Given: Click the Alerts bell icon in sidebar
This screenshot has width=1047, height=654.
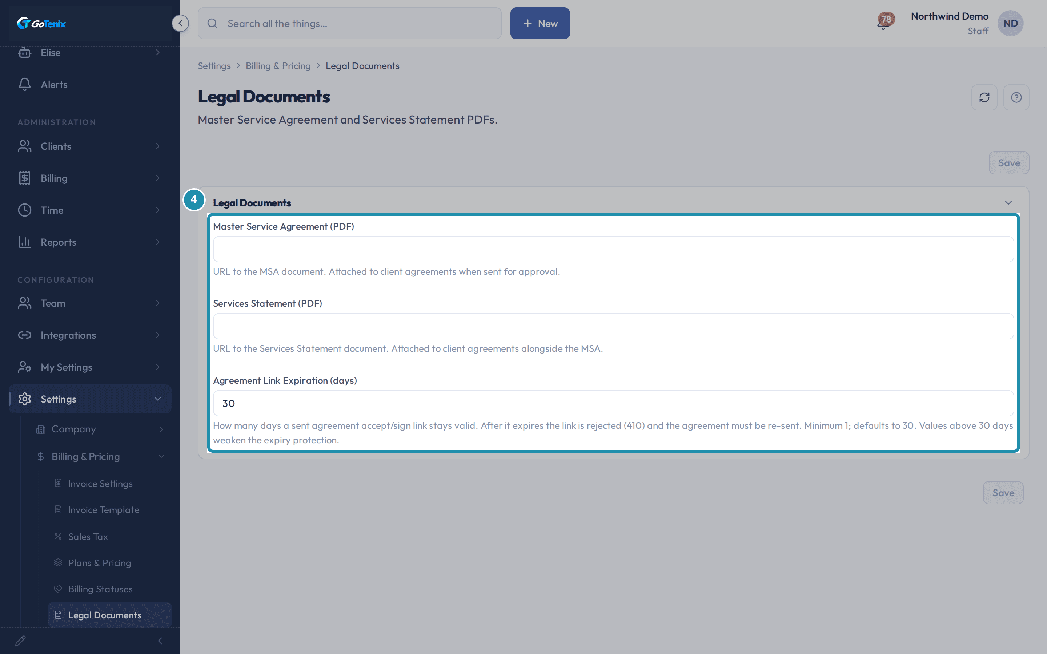Looking at the screenshot, I should pyautogui.click(x=25, y=84).
